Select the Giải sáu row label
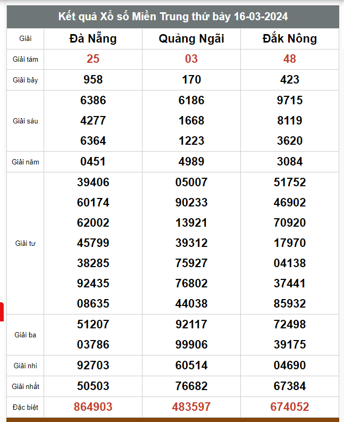344x422 pixels. click(26, 121)
